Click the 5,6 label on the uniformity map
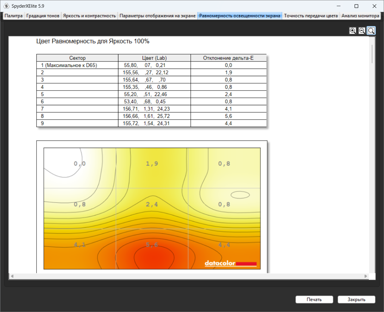Viewport: 384px width, 312px height. tap(152, 245)
